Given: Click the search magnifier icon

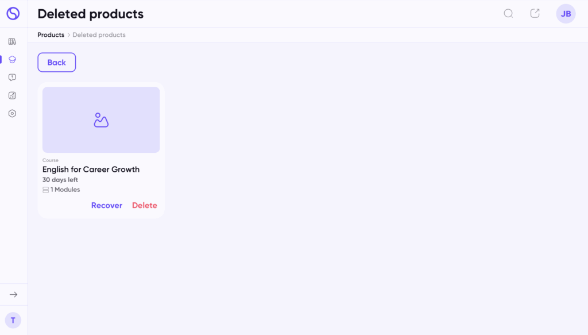Looking at the screenshot, I should (508, 14).
